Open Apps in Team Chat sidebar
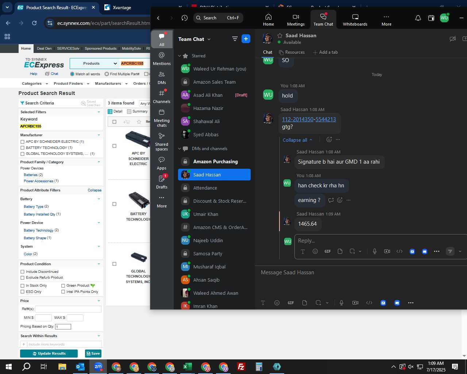 (162, 163)
